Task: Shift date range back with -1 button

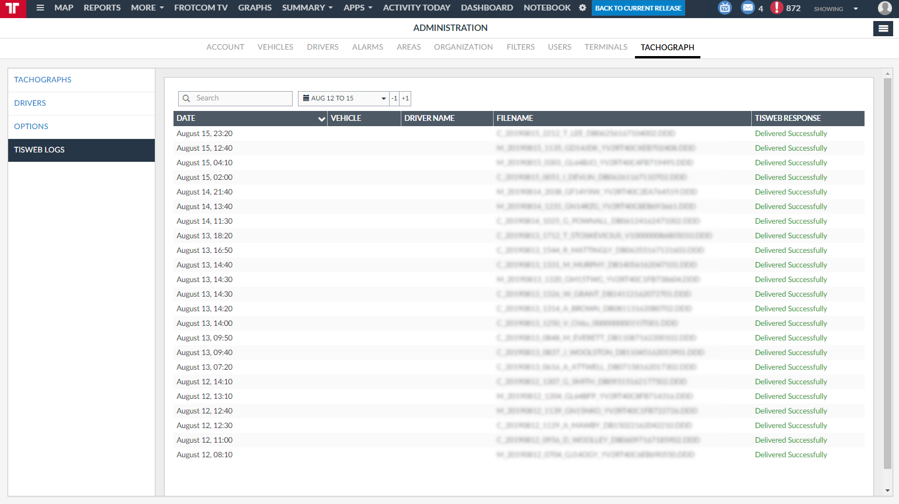Action: (394, 99)
